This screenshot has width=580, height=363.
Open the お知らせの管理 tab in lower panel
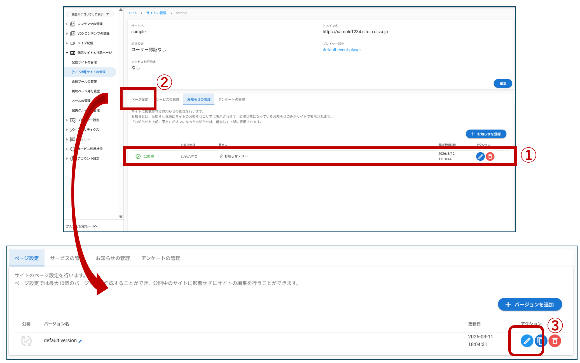pyautogui.click(x=113, y=258)
